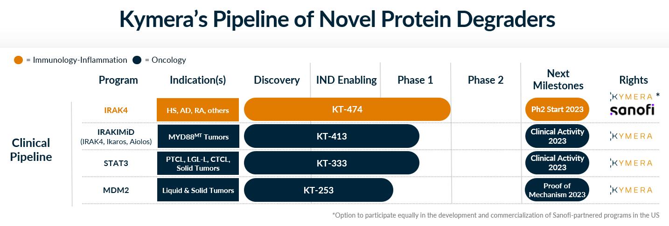Click the dark navy Oncology legend dot

pyautogui.click(x=137, y=60)
